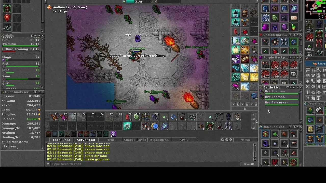Select the corn item showing 2

[310, 110]
